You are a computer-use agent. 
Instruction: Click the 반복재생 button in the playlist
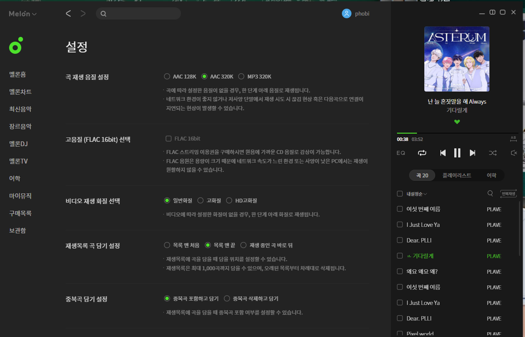[x=508, y=193]
